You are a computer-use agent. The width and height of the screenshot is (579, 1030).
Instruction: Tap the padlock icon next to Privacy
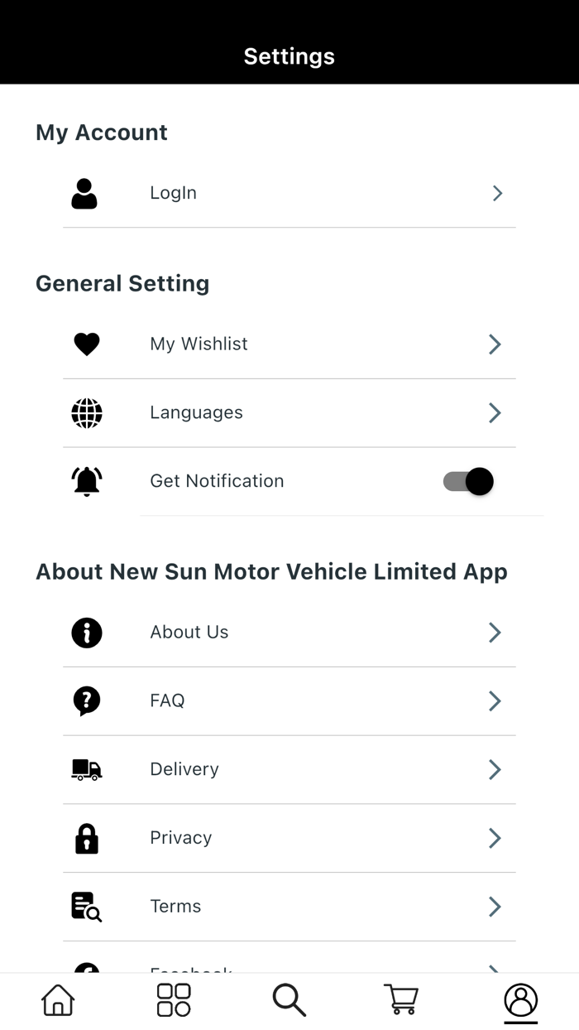(86, 838)
